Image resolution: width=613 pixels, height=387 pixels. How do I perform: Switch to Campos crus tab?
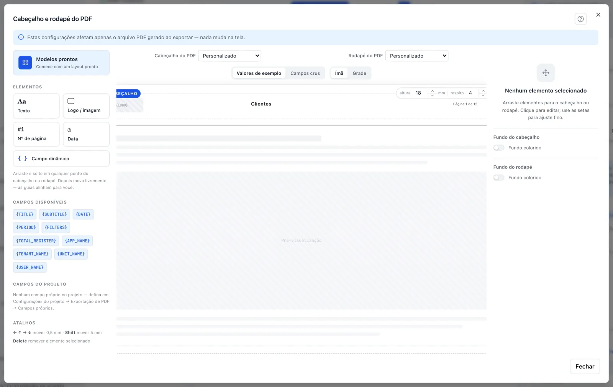(x=305, y=73)
